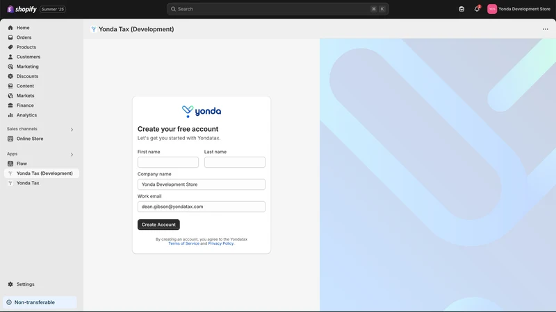Open the Yonda Development Store account menu

click(x=518, y=9)
